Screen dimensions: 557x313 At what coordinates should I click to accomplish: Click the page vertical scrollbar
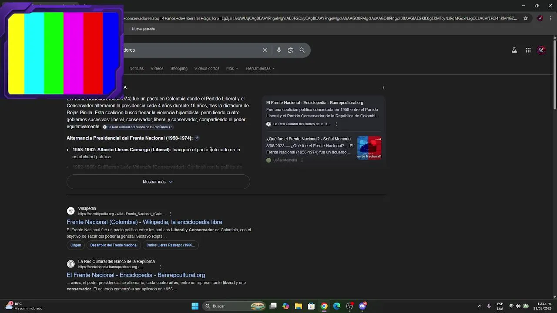point(555,74)
